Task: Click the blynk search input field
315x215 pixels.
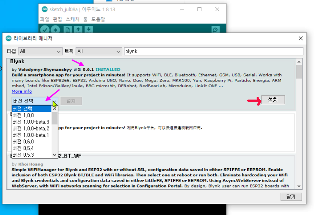Action: (214, 51)
